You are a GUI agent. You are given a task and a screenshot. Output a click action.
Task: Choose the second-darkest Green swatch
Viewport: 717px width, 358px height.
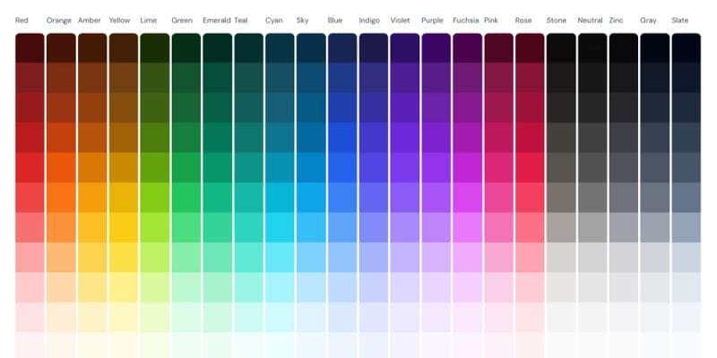click(x=186, y=78)
